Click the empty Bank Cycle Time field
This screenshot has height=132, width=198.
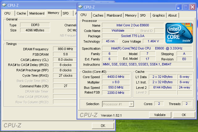[65, 81]
